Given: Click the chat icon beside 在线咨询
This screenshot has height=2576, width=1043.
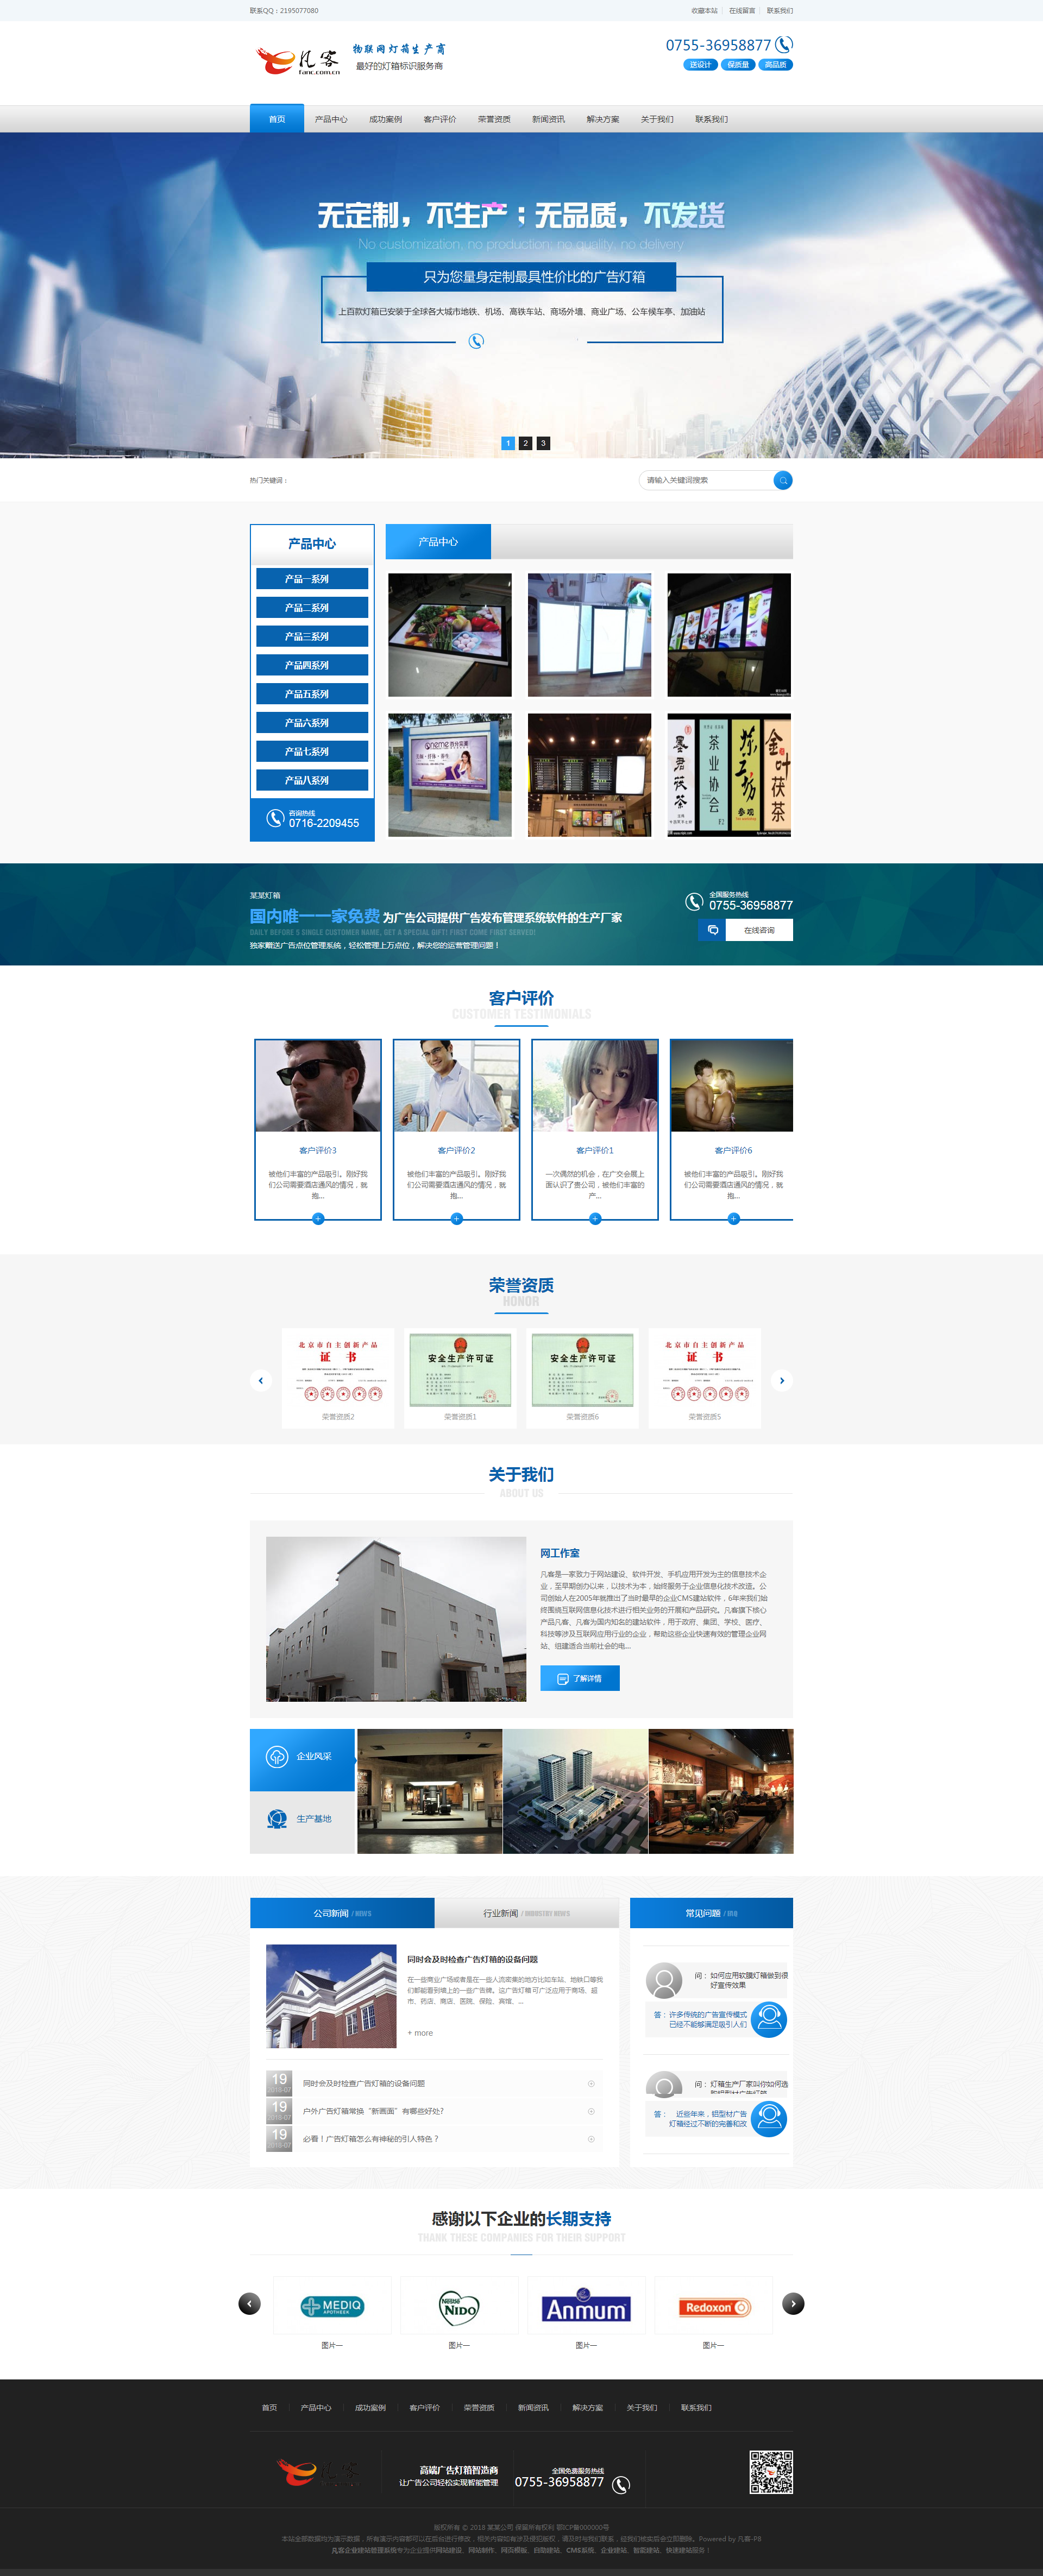Looking at the screenshot, I should pos(712,930).
